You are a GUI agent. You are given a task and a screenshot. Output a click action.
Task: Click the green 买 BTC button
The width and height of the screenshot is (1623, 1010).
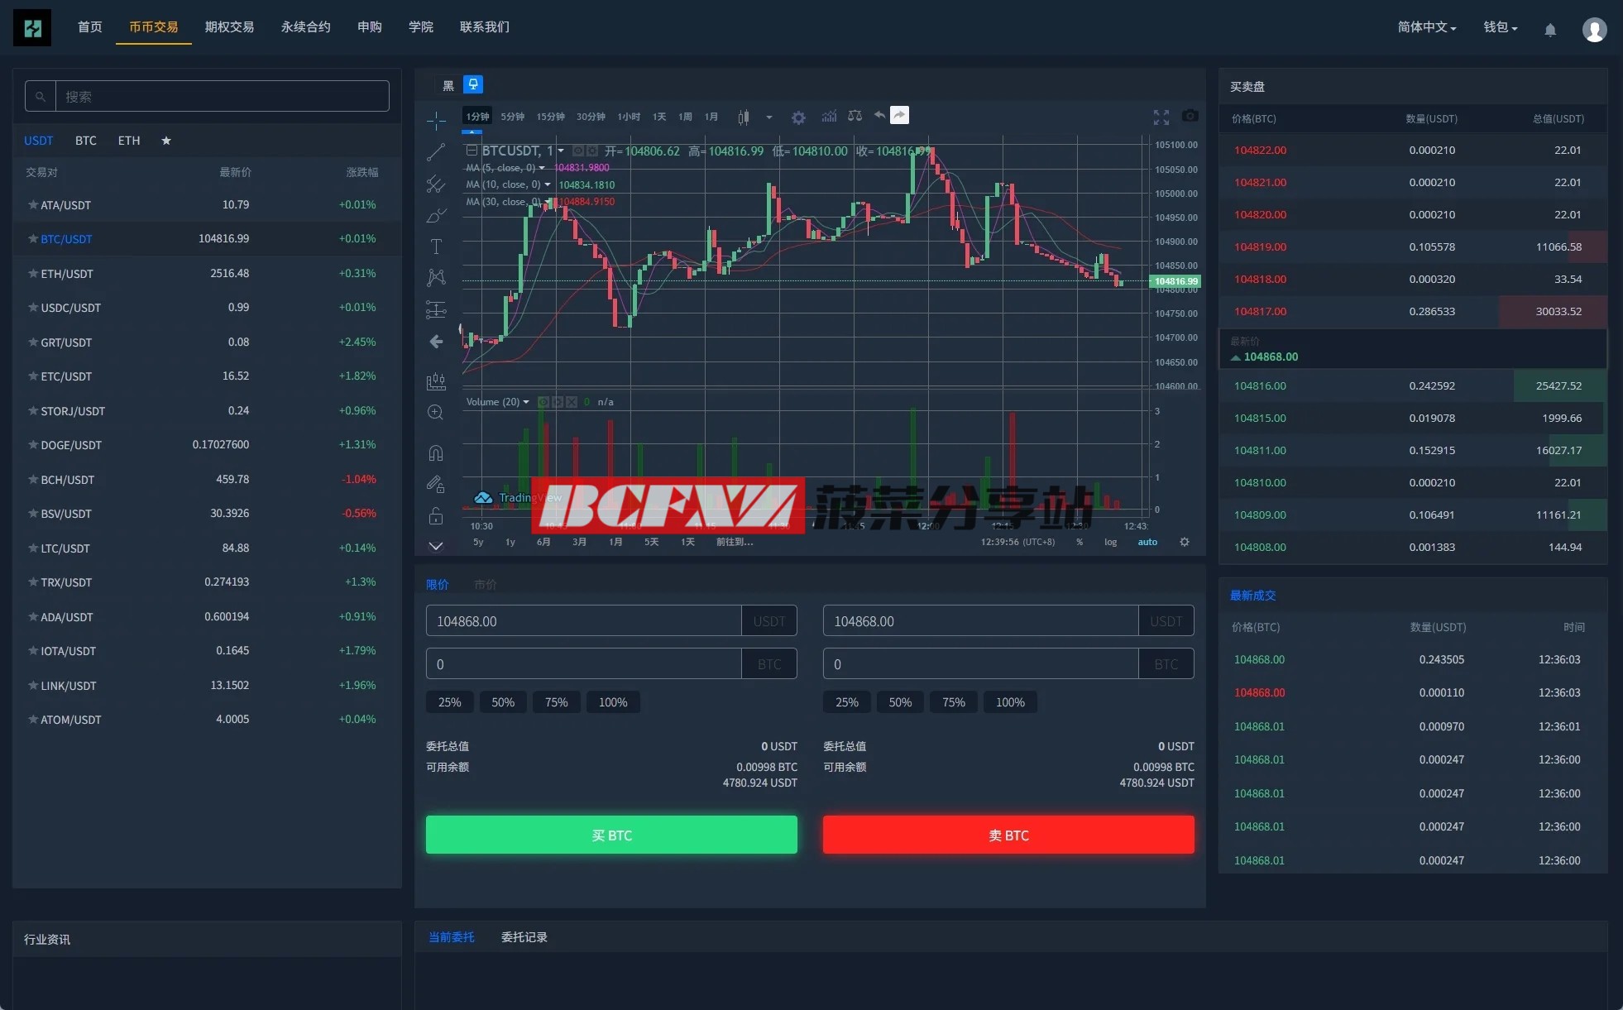click(x=611, y=835)
